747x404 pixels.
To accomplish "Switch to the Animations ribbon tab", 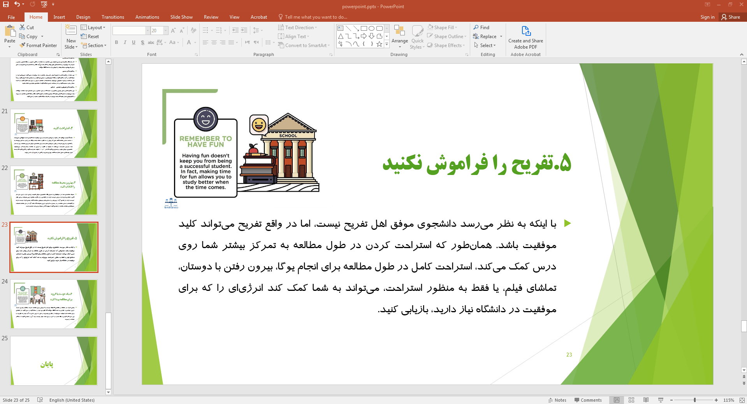I will coord(147,17).
